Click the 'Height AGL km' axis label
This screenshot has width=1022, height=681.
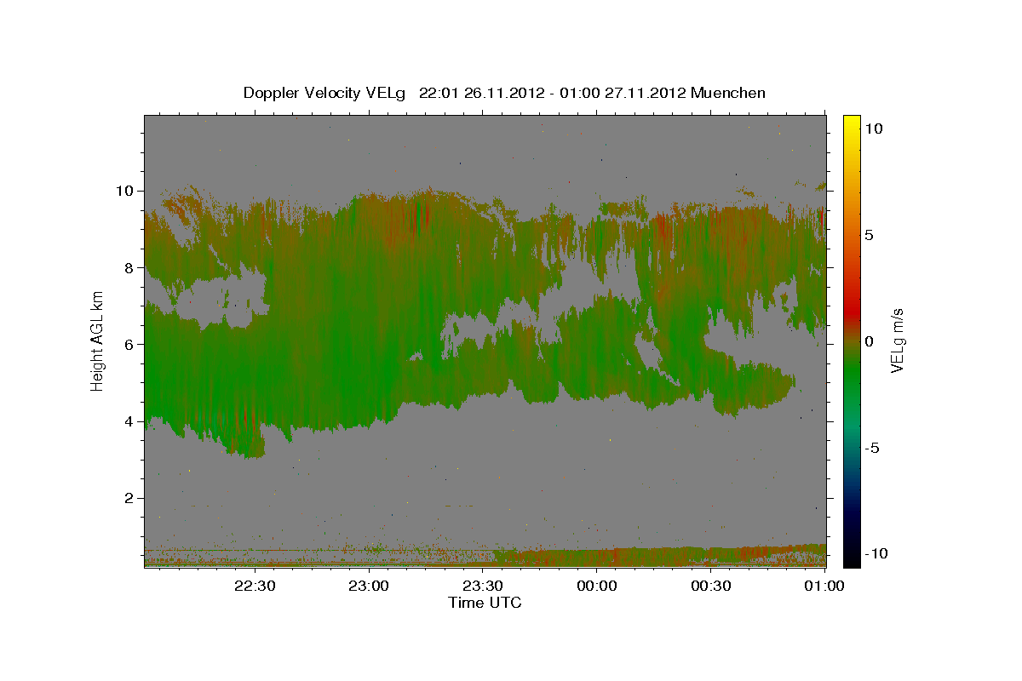[x=98, y=340]
